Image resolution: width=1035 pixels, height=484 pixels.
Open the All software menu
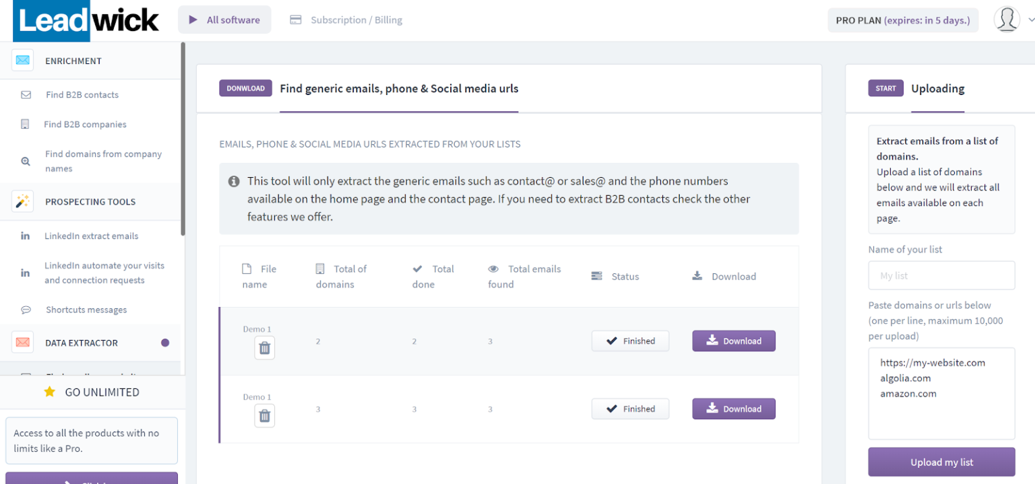click(224, 20)
